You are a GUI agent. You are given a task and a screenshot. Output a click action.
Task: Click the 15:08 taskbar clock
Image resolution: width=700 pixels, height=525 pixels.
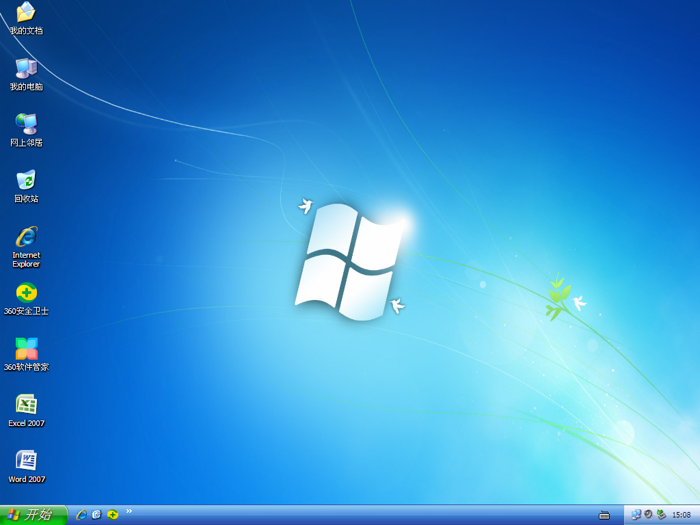(682, 515)
